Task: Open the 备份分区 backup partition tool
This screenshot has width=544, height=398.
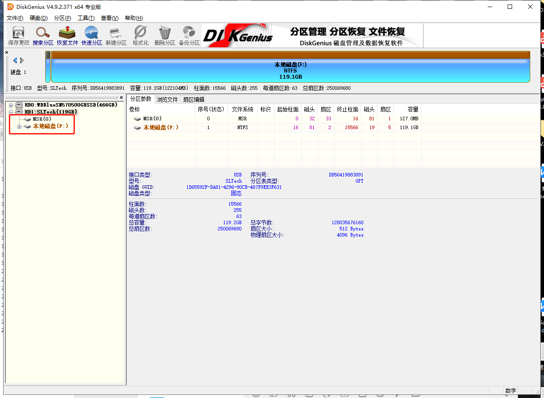Action: [189, 36]
